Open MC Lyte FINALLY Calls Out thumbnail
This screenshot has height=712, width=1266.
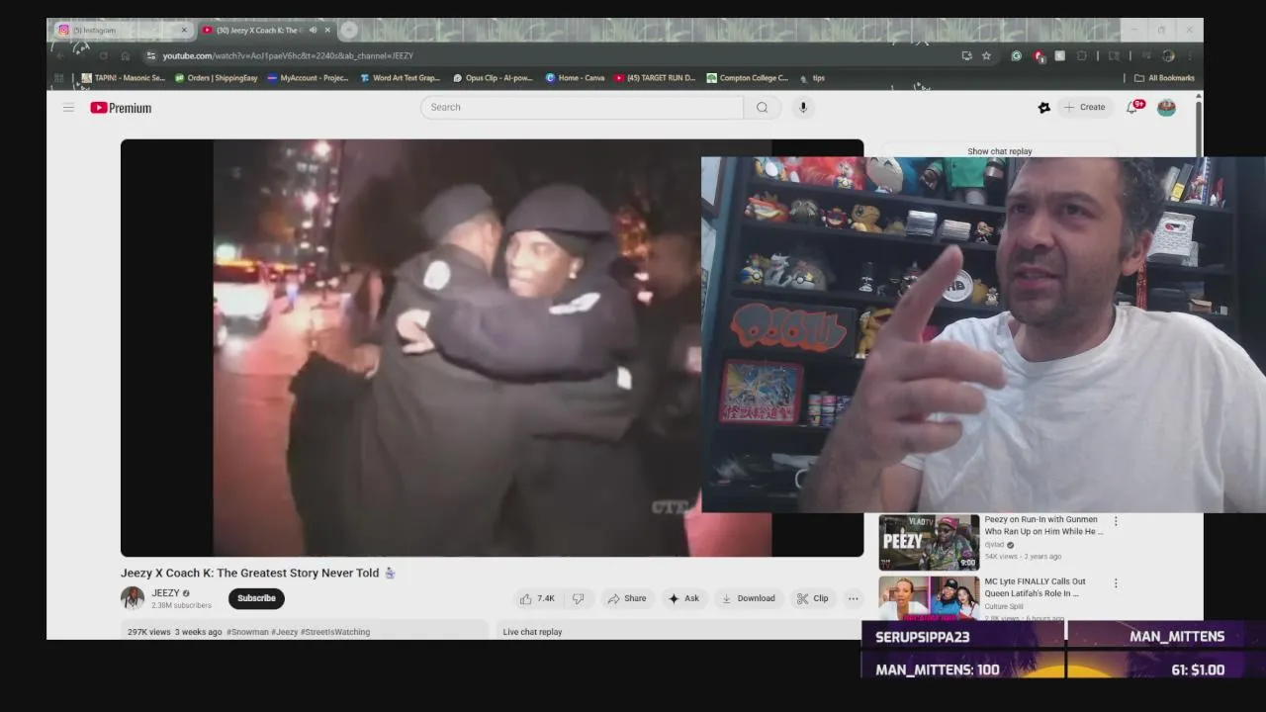click(x=929, y=598)
